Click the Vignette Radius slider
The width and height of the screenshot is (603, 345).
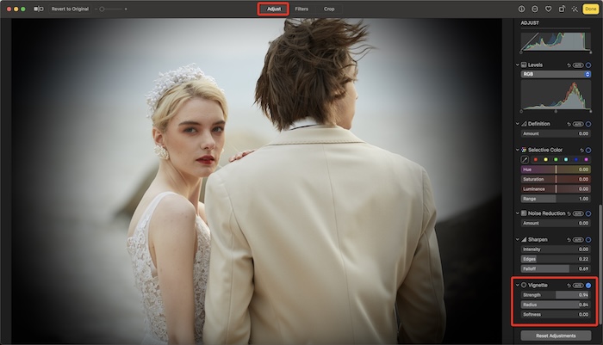(556, 305)
